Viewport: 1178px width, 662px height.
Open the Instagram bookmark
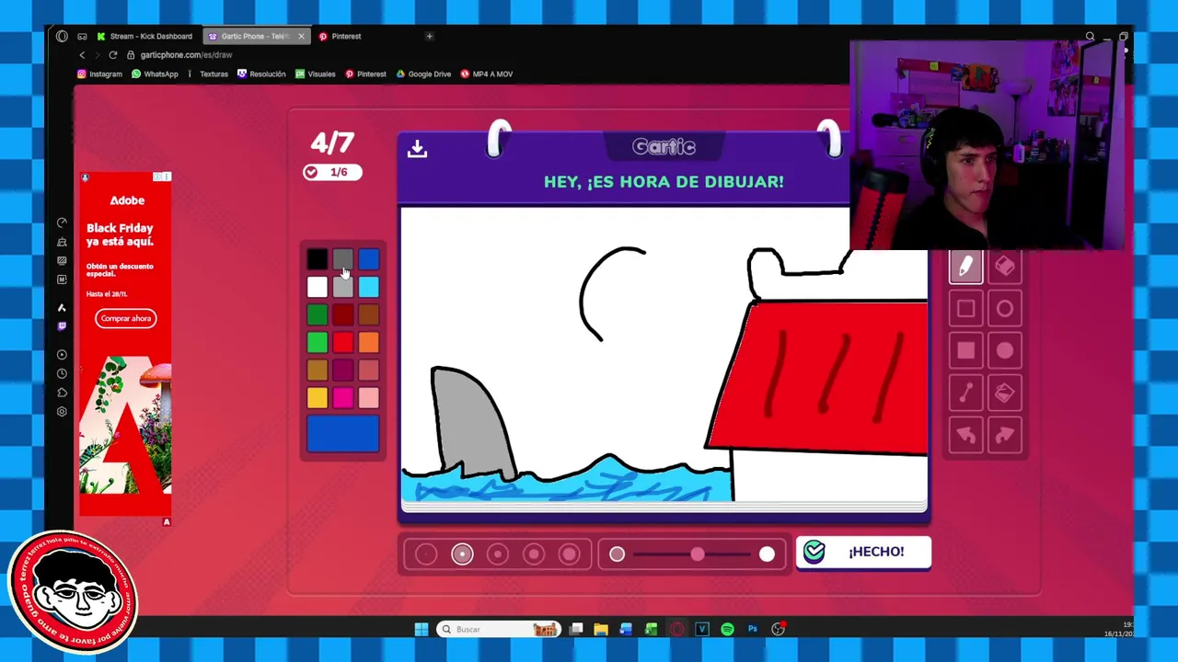pyautogui.click(x=99, y=74)
